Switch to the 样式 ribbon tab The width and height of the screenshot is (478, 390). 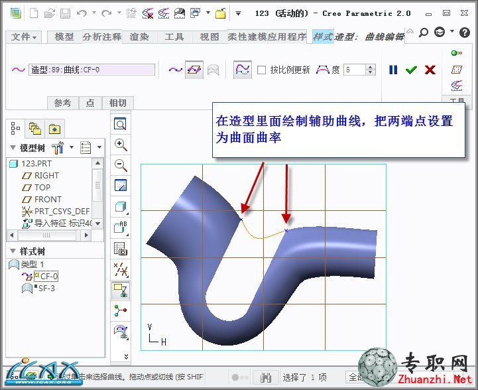click(323, 37)
